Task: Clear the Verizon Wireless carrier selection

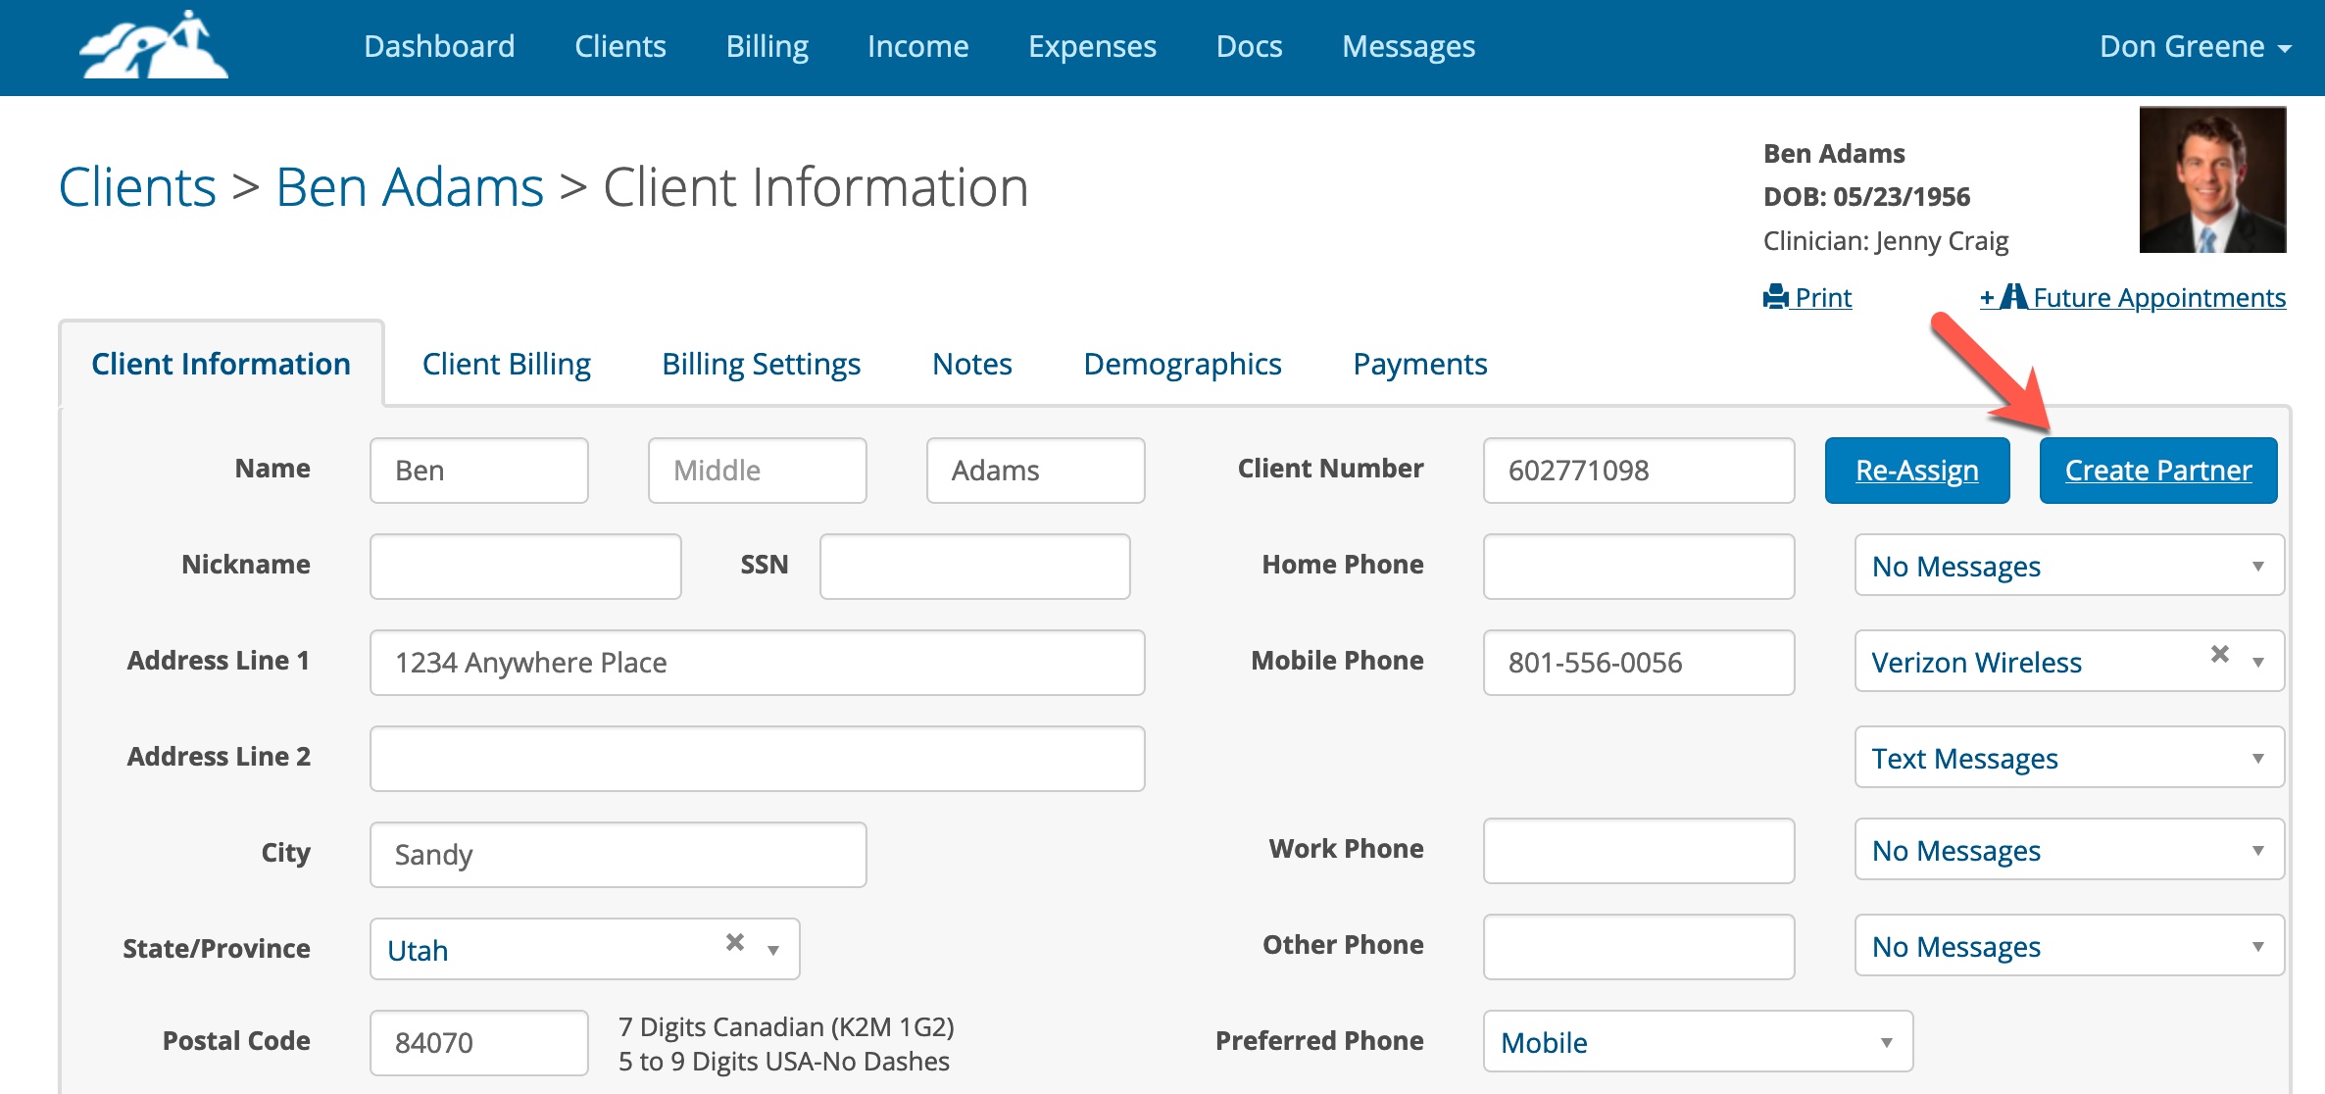Action: [x=2219, y=654]
